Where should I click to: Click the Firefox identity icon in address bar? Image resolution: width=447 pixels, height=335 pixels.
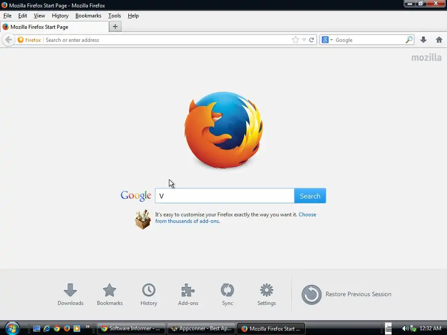click(x=29, y=40)
